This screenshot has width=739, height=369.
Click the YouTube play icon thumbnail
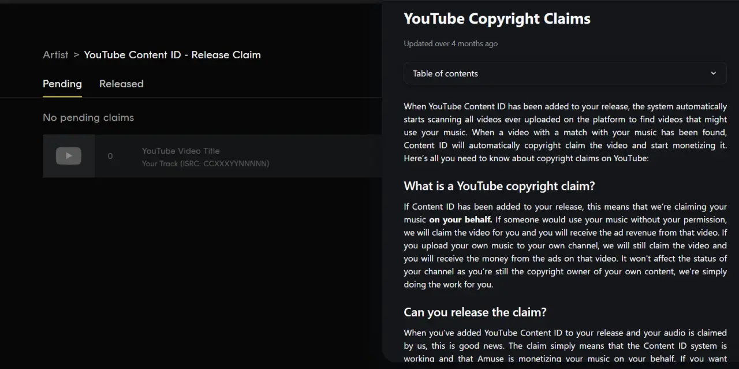pyautogui.click(x=68, y=156)
